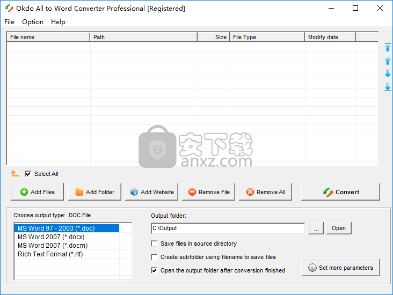This screenshot has height=295, width=393.
Task: Start conversion with the Convert button
Action: (340, 192)
